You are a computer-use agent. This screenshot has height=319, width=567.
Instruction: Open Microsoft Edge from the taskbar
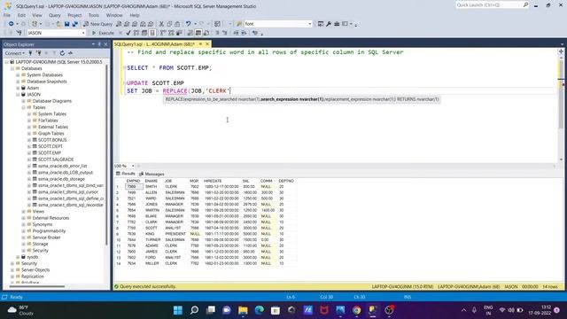(x=260, y=310)
